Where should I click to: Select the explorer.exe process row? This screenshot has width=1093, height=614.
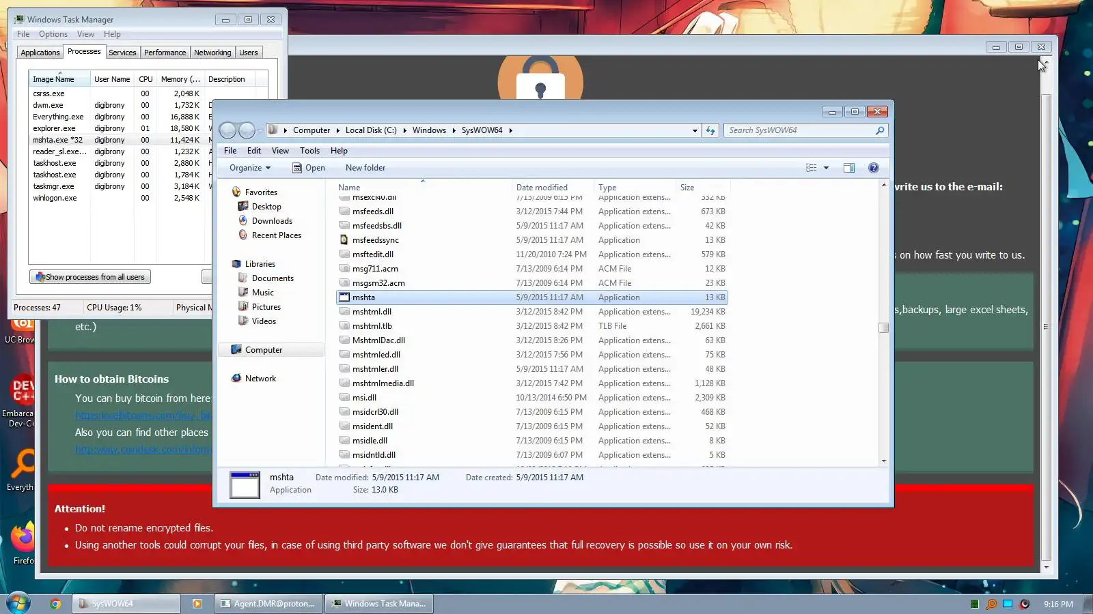(x=120, y=128)
